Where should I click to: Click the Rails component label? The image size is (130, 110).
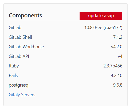point(13,76)
